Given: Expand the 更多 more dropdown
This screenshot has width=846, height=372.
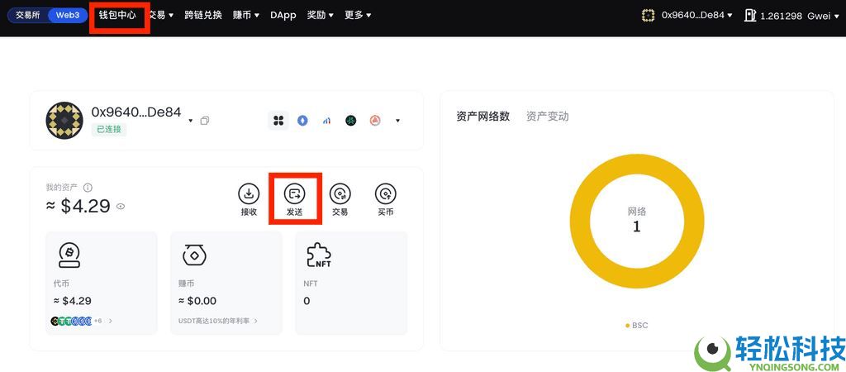Looking at the screenshot, I should point(358,15).
